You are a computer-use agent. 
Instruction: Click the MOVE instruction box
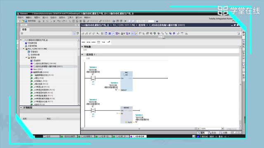[127, 115]
